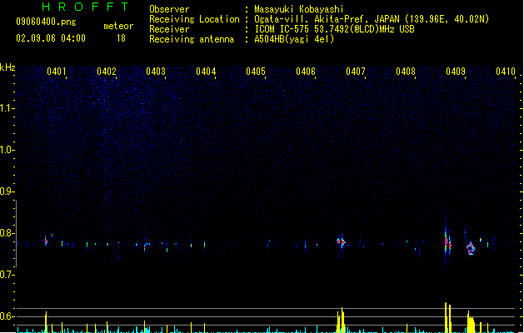Click the yellow power spike before 0401

click(46, 322)
